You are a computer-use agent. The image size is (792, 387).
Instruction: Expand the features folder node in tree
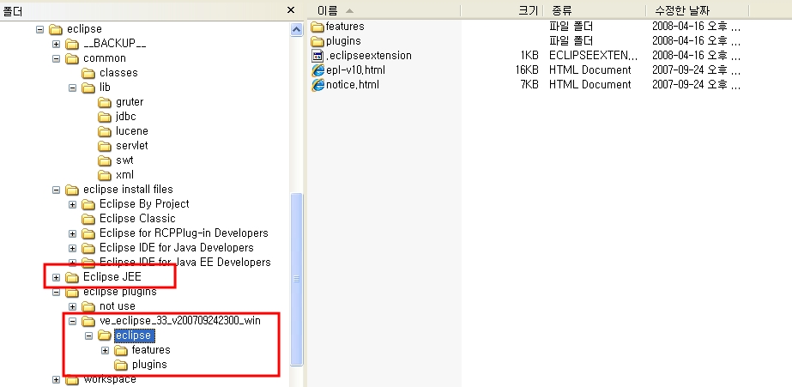(105, 350)
